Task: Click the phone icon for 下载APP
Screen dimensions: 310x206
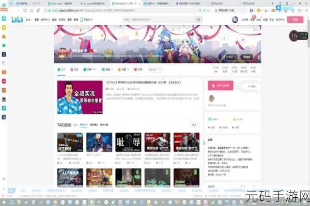Action: (x=82, y=20)
